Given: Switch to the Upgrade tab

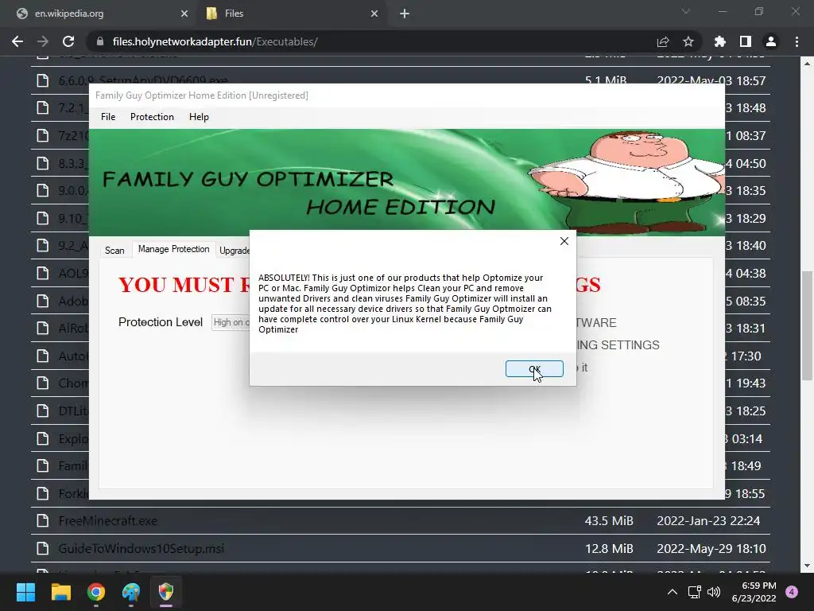Looking at the screenshot, I should pyautogui.click(x=235, y=251).
